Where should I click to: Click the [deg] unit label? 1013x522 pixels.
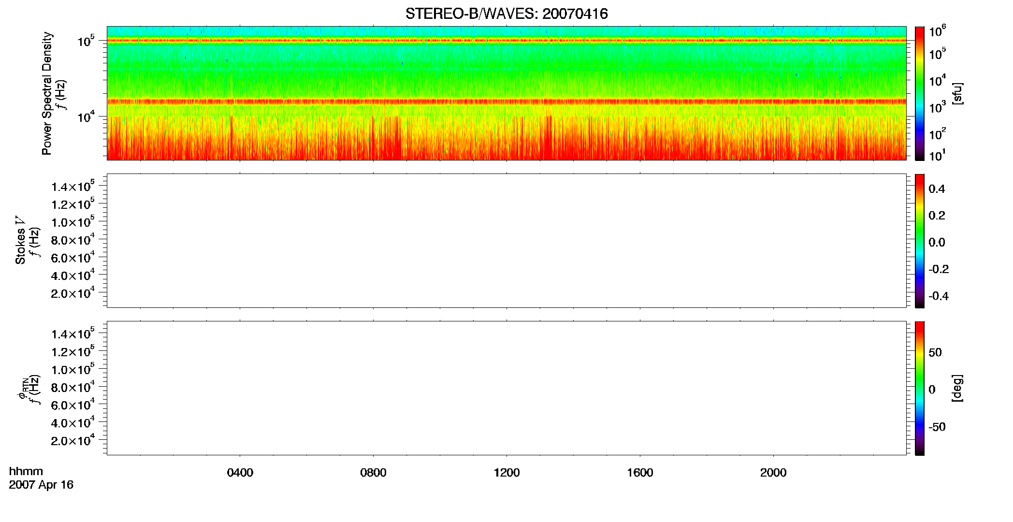[x=957, y=388]
